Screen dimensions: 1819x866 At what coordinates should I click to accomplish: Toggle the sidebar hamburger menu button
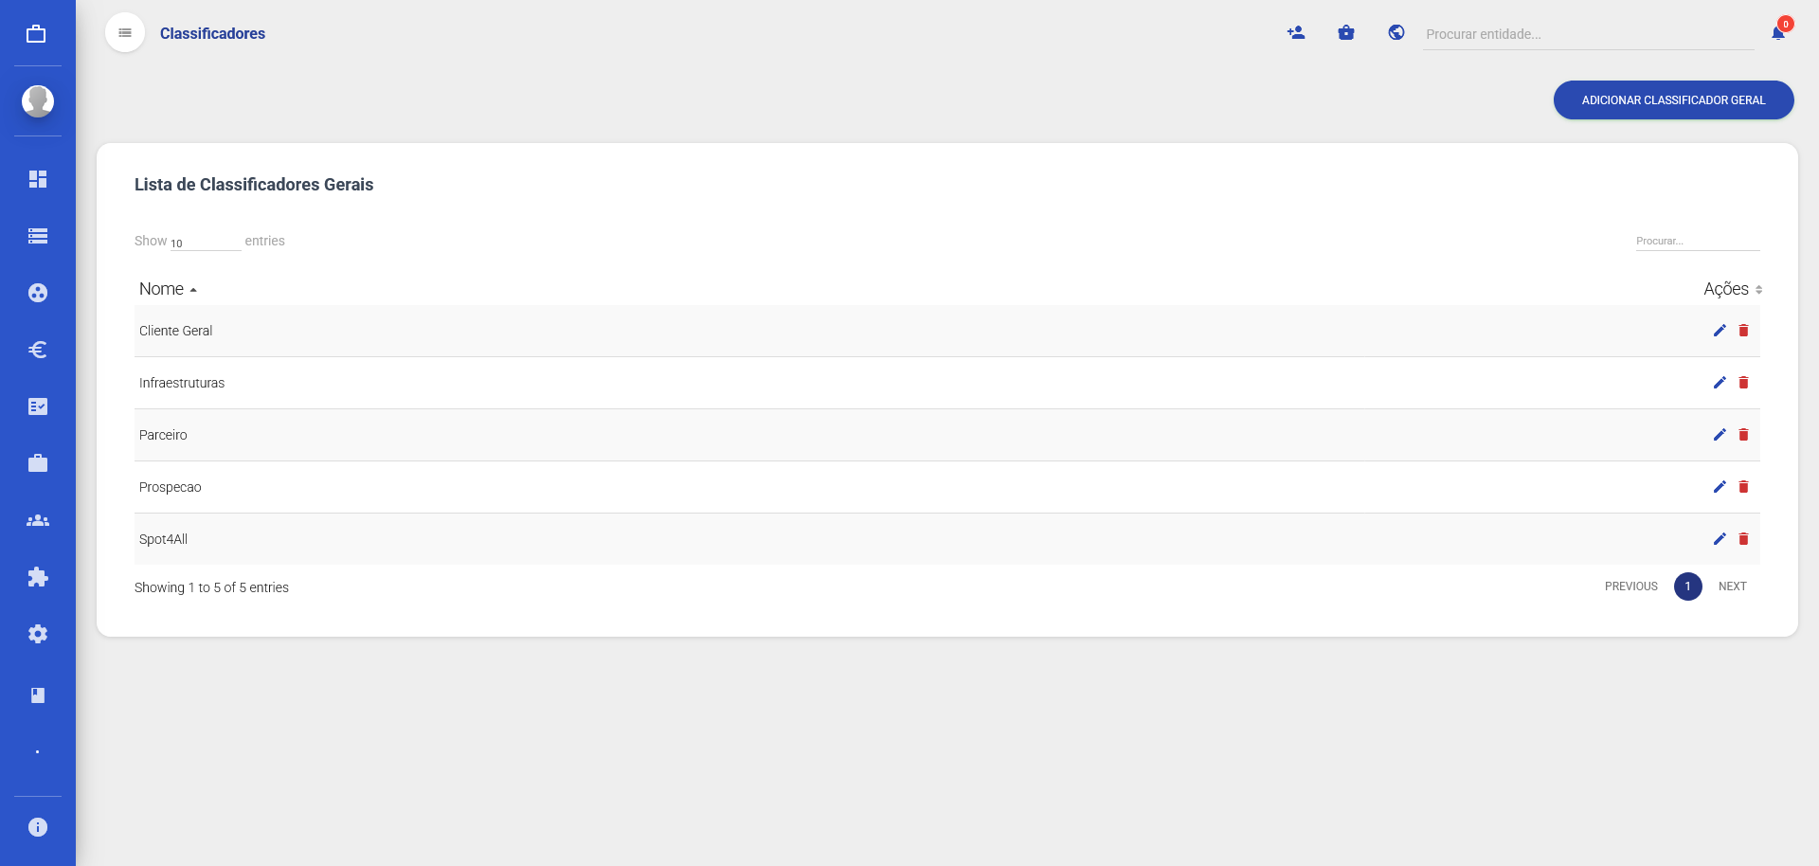[x=125, y=33]
